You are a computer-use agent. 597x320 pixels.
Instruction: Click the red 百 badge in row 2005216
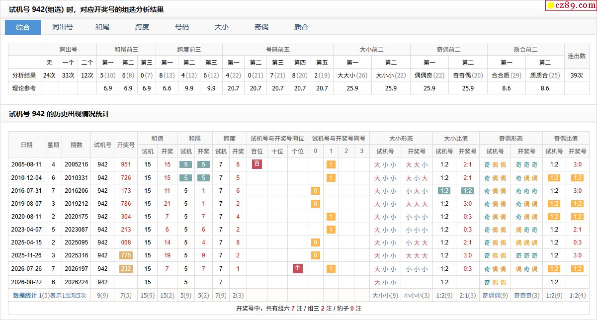(257, 163)
